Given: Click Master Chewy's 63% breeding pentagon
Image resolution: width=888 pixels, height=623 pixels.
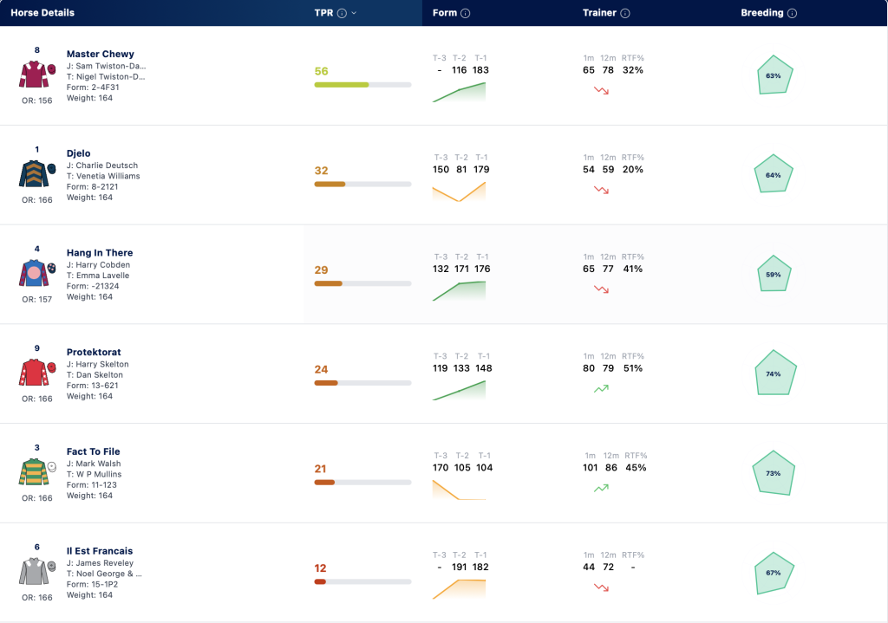Looking at the screenshot, I should click(x=774, y=75).
